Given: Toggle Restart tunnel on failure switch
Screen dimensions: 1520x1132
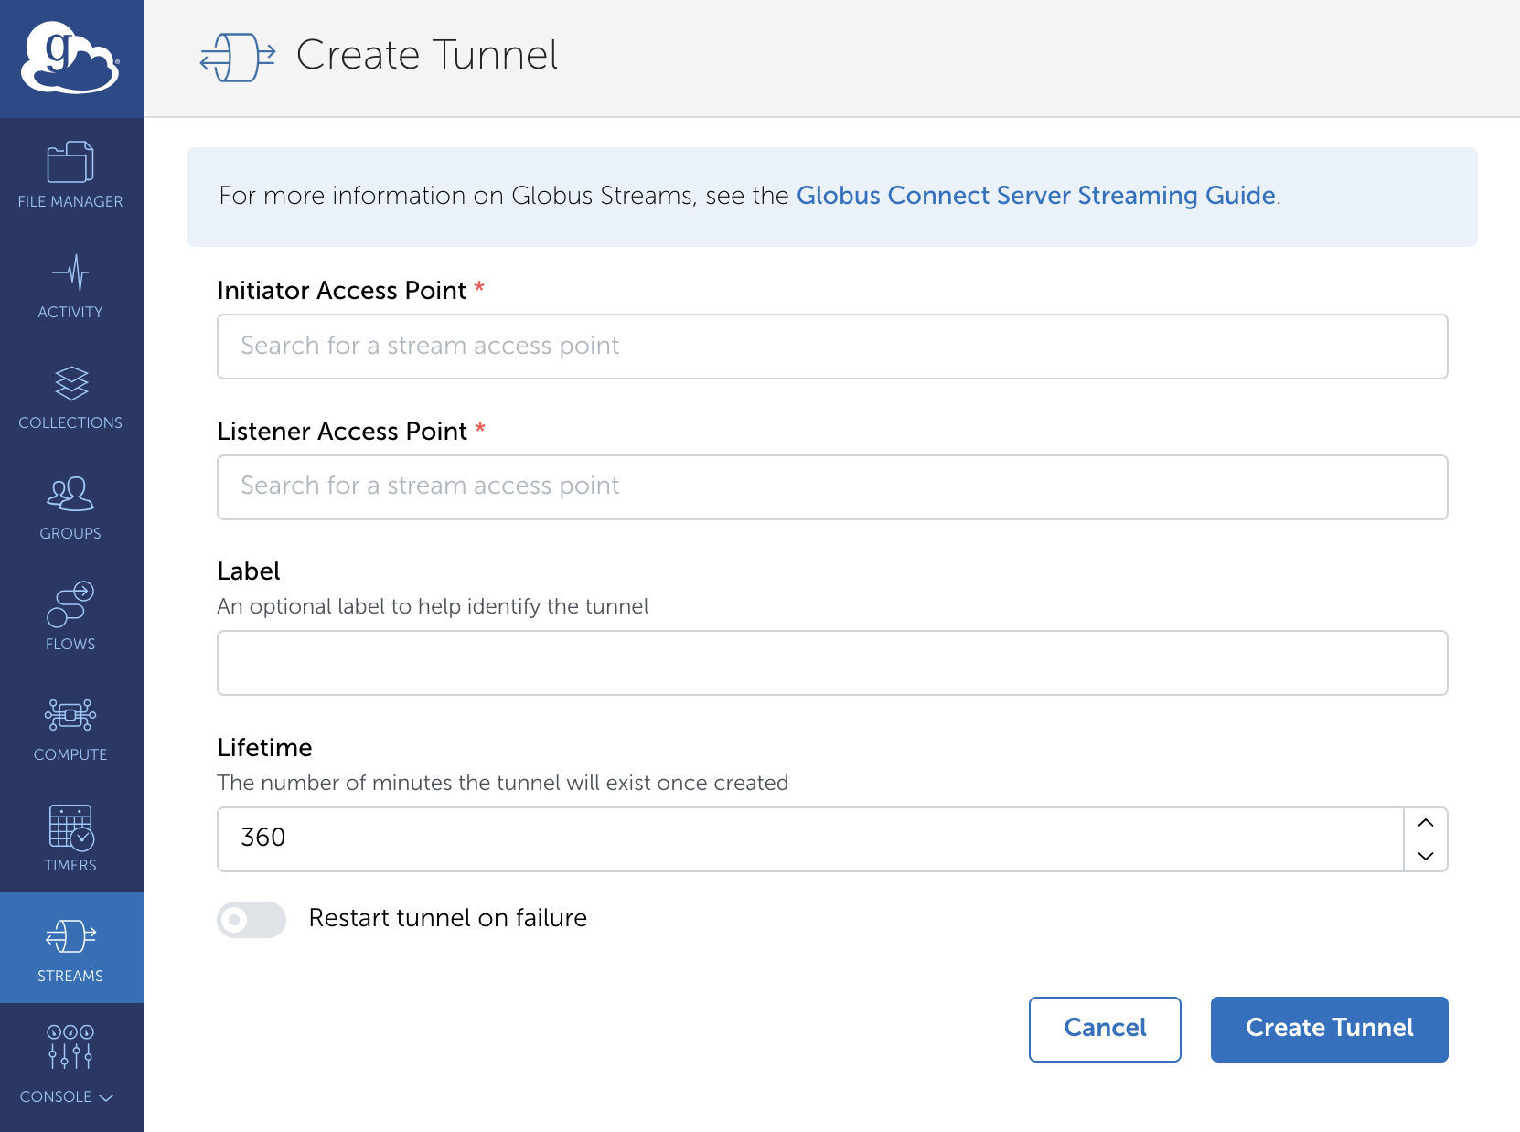Looking at the screenshot, I should [252, 919].
